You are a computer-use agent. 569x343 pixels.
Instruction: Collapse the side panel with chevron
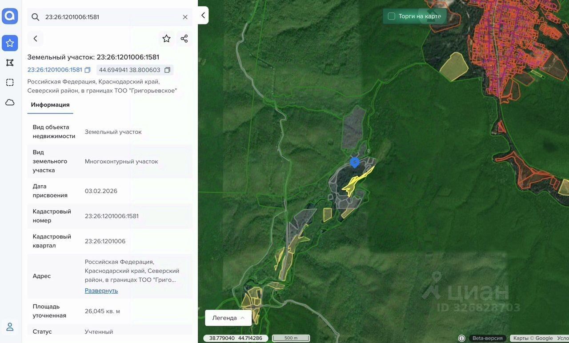pos(203,16)
